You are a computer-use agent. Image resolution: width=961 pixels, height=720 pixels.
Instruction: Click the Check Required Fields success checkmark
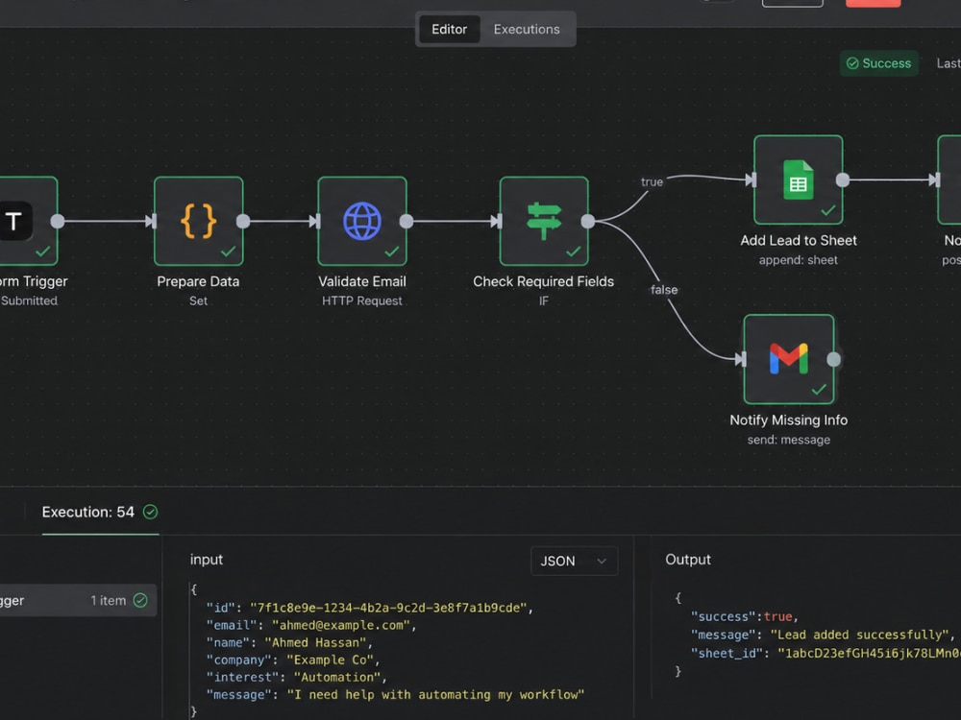(573, 251)
